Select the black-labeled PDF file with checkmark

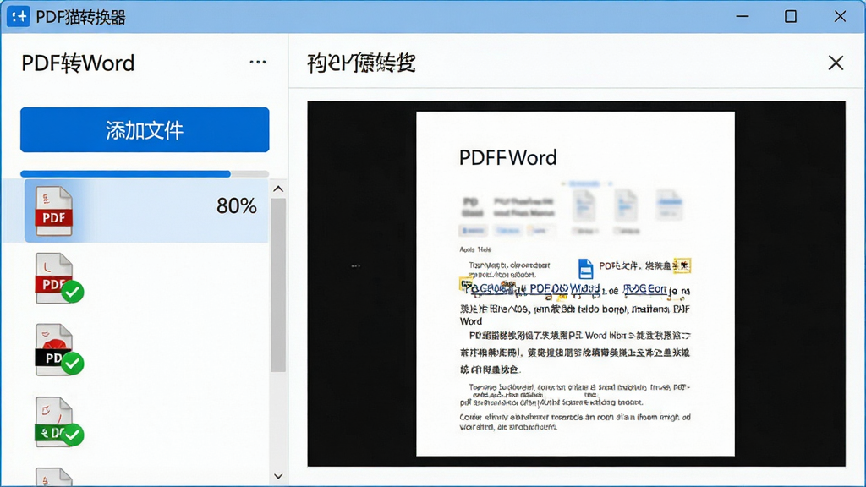pyautogui.click(x=59, y=350)
